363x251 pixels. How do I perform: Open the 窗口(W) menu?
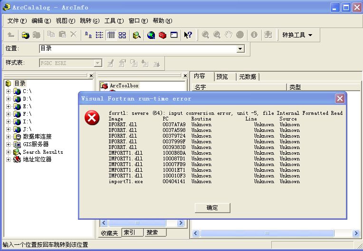pos(138,21)
